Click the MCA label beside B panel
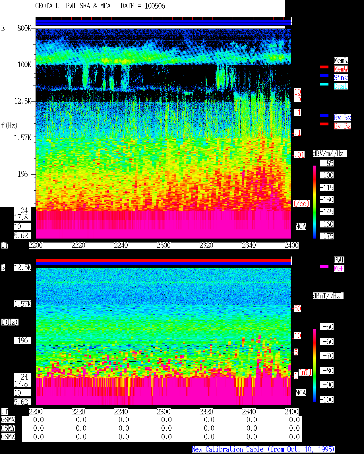Screen dimensions: 364x454 point(301,393)
